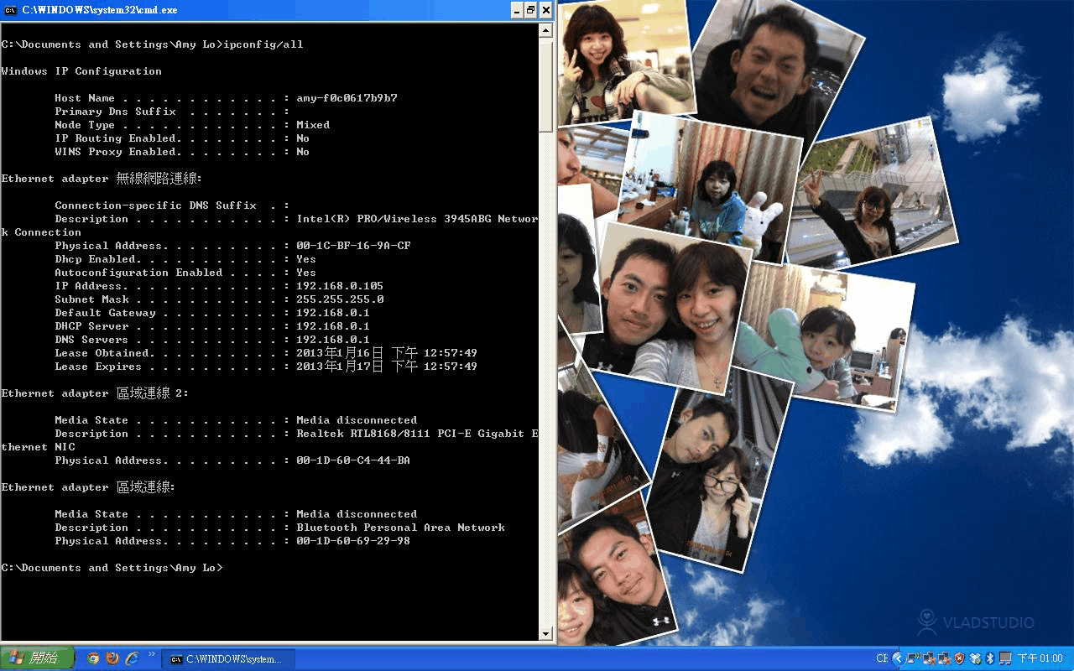The height and width of the screenshot is (671, 1074).
Task: Close the cmd.exe window
Action: [546, 10]
